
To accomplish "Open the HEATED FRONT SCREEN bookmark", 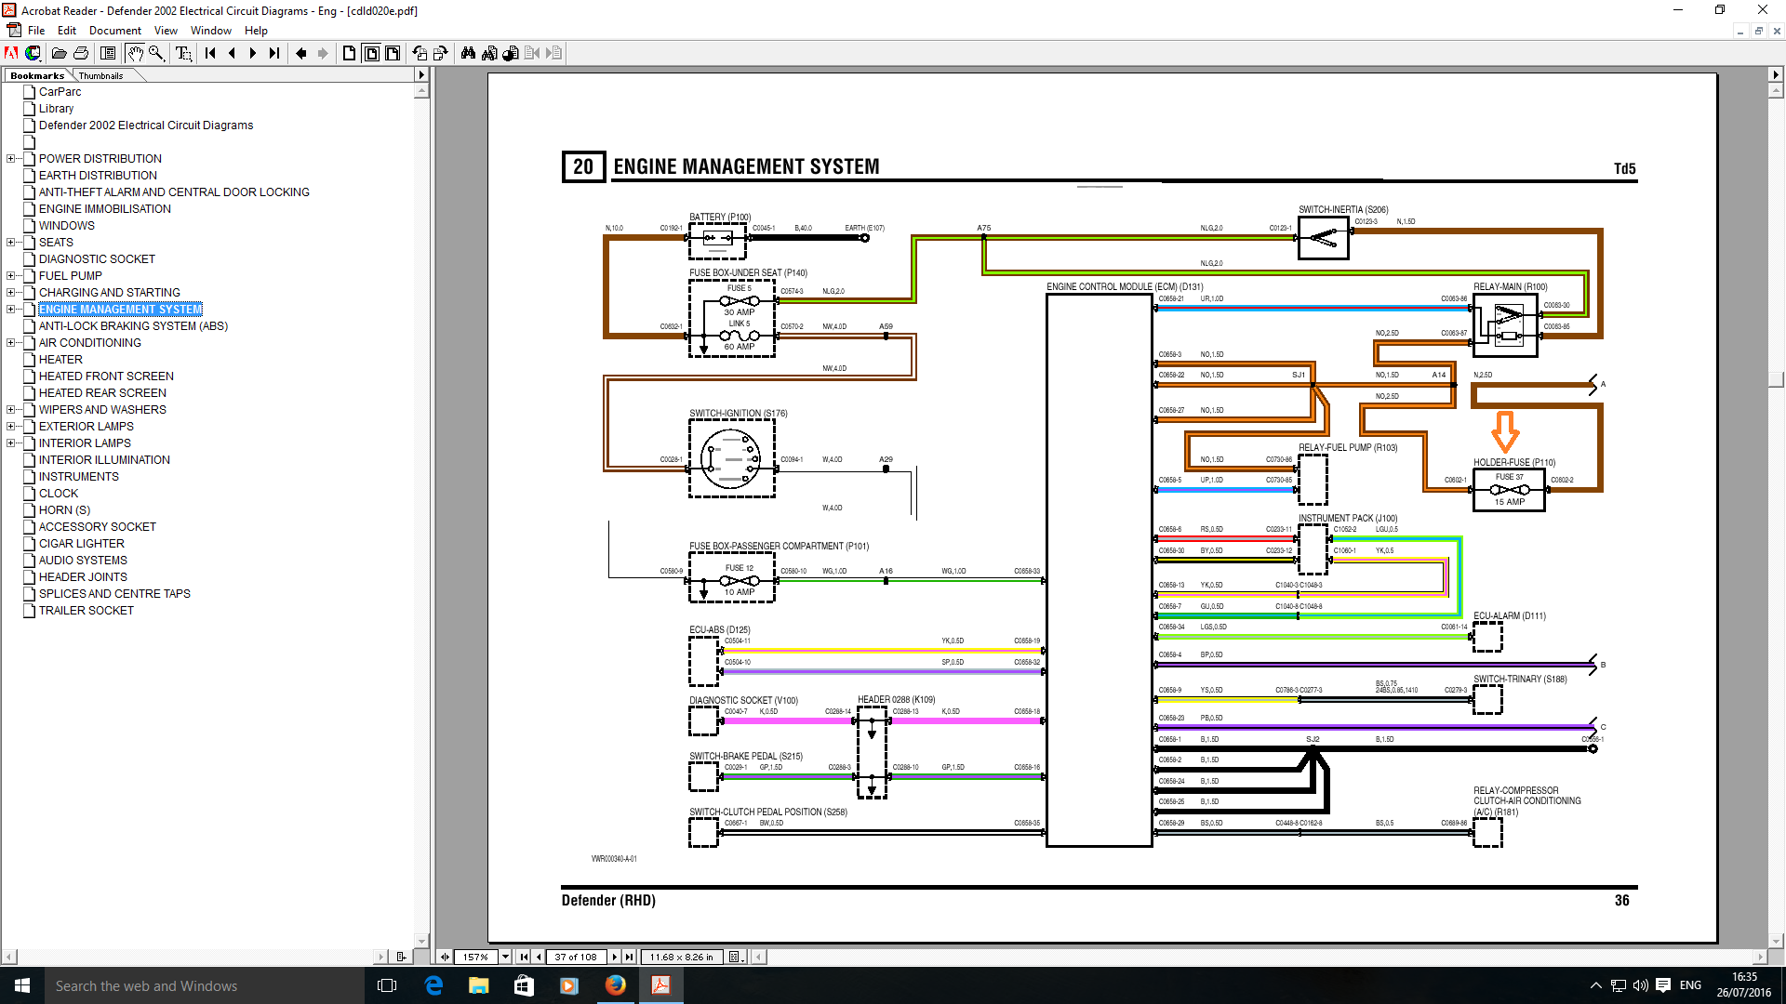I will pos(106,376).
